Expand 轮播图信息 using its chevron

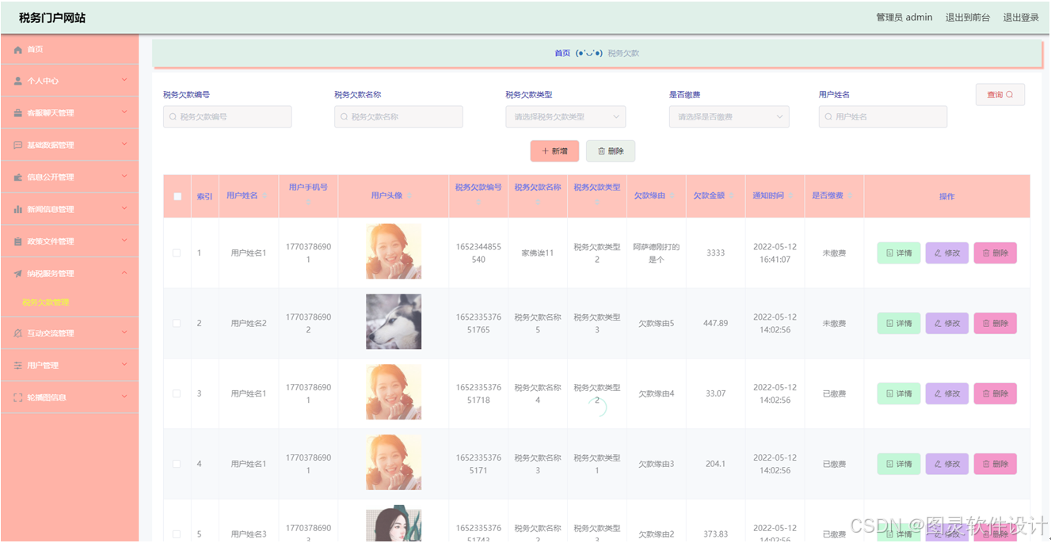pyautogui.click(x=124, y=397)
